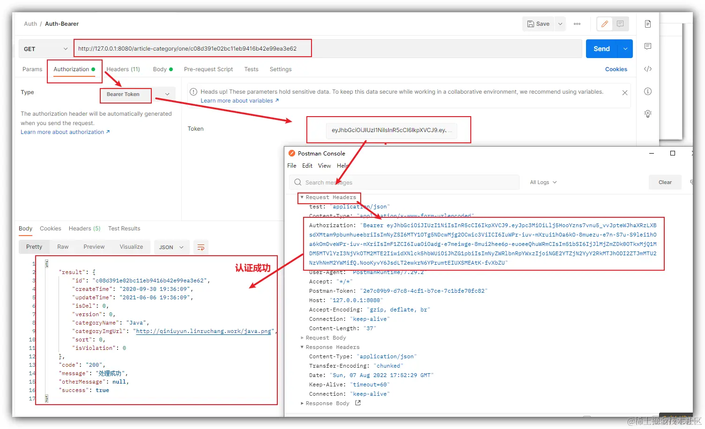Open Learn more about authorization link
Viewport: 705px width, 429px height.
click(x=65, y=132)
